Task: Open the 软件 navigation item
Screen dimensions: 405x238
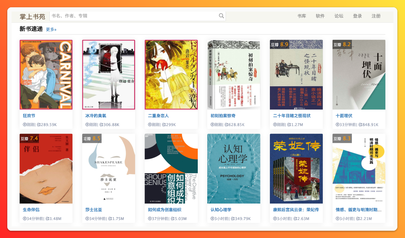Action: click(x=320, y=16)
